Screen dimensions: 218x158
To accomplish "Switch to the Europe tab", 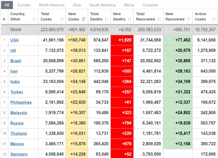I will [24, 5].
